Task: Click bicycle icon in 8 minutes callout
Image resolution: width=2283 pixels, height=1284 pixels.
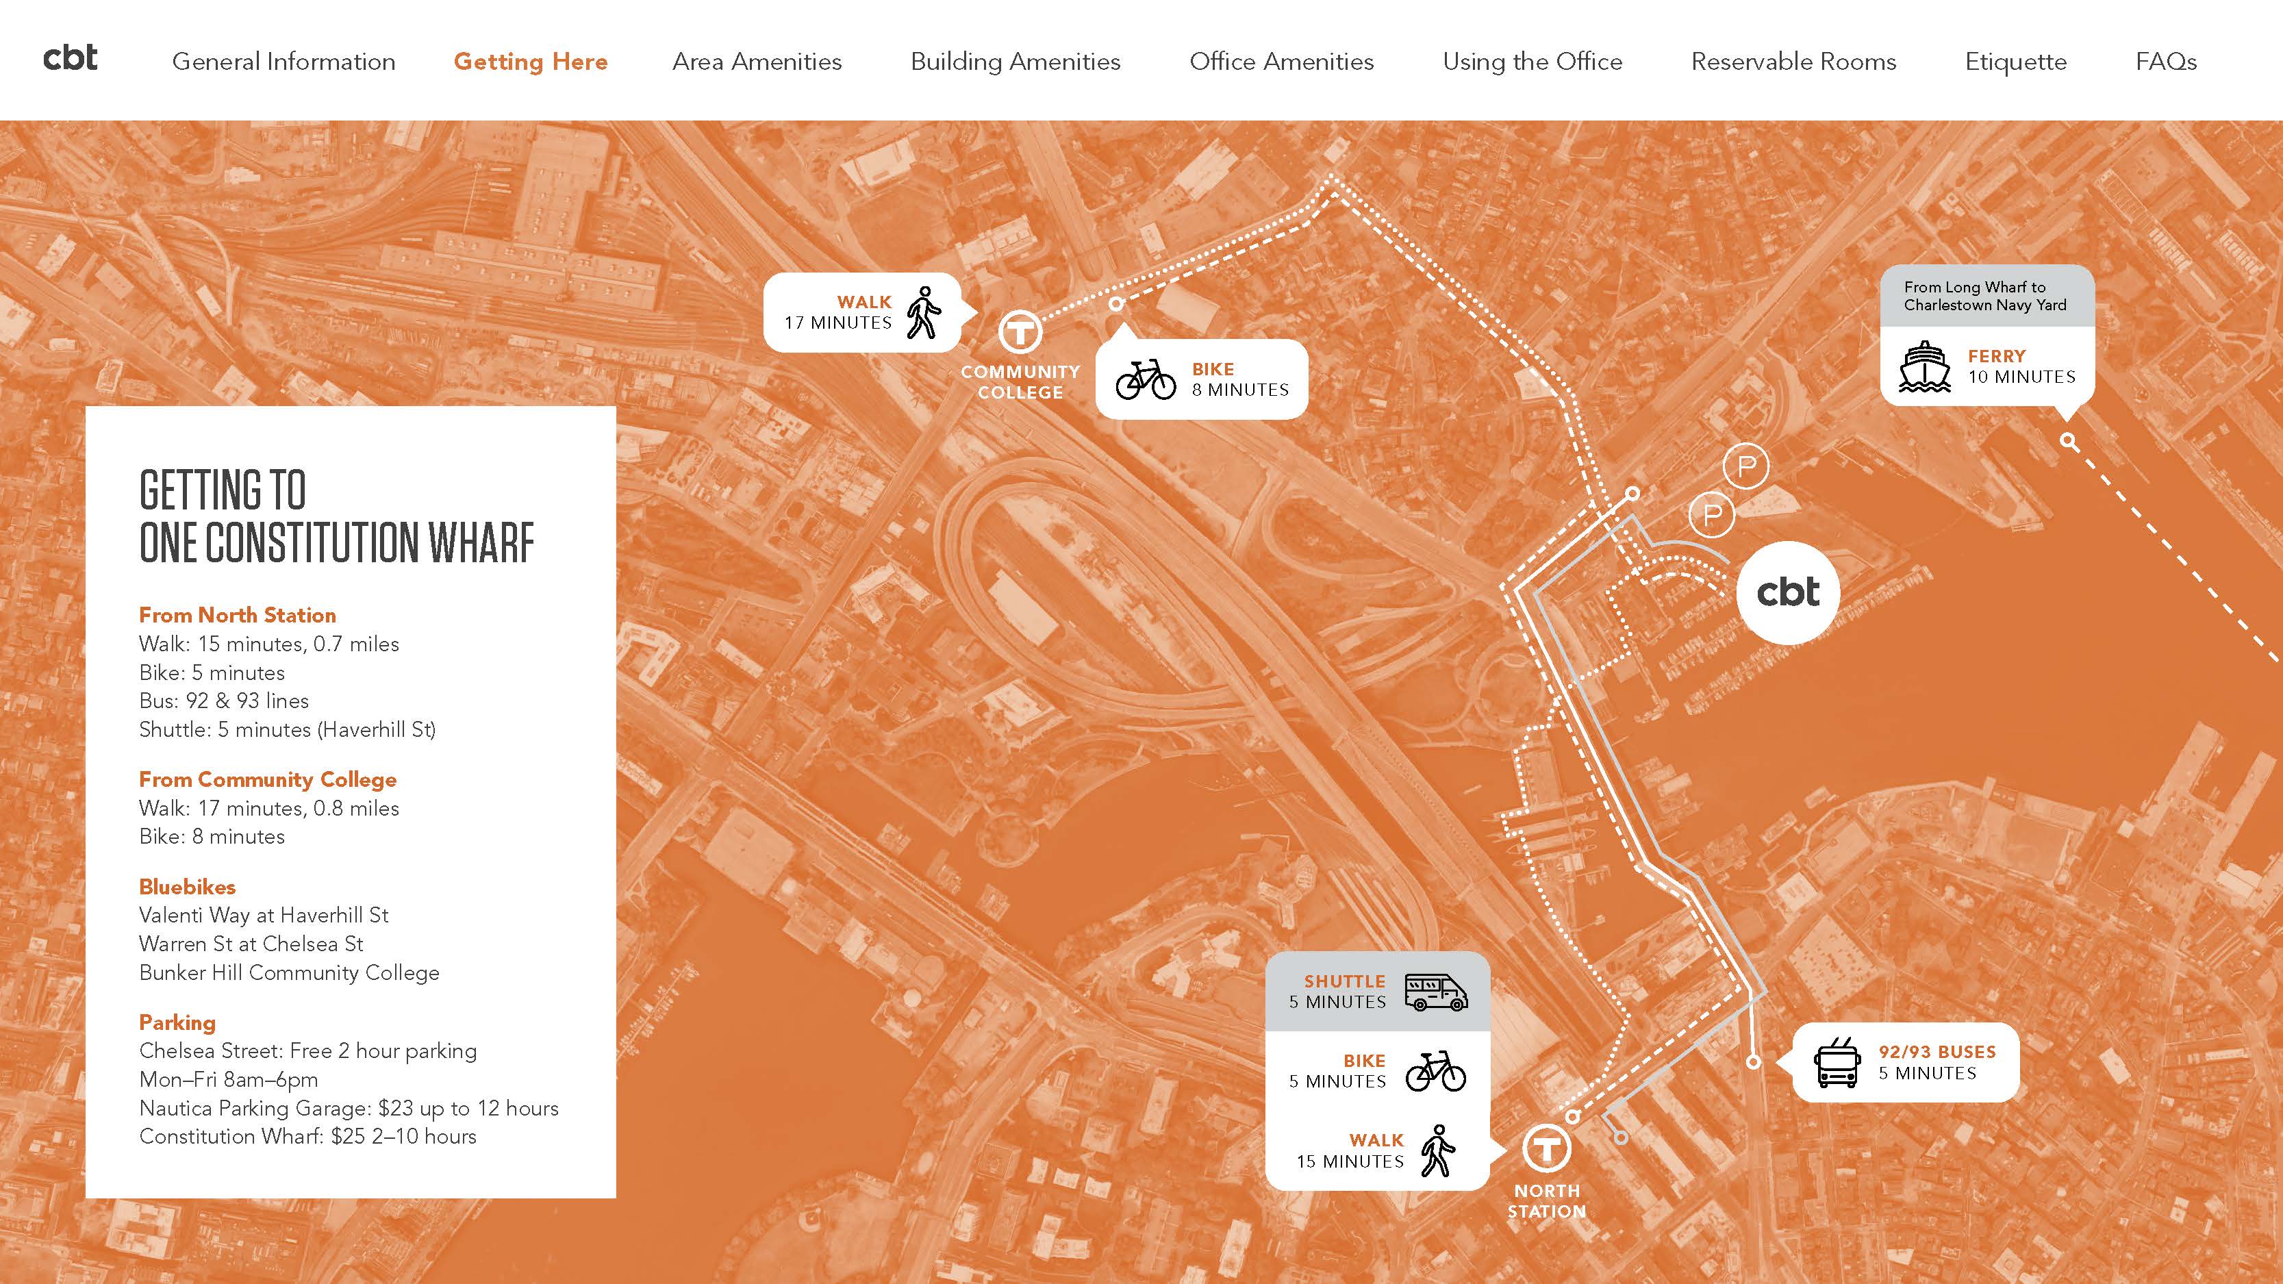Action: (1145, 379)
